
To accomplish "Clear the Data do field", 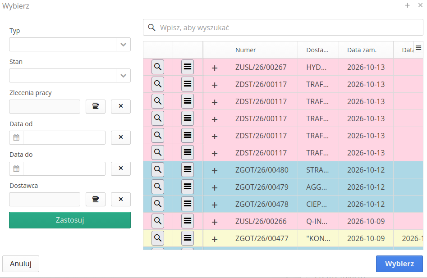I will coord(121,169).
